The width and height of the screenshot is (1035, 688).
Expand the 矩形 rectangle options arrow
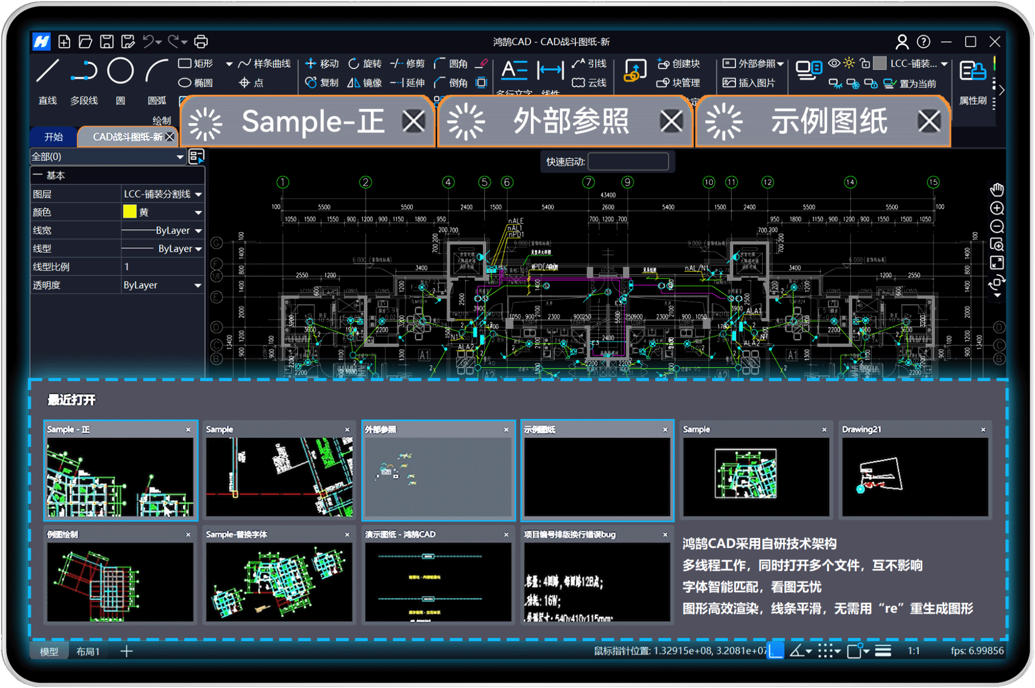click(x=229, y=64)
